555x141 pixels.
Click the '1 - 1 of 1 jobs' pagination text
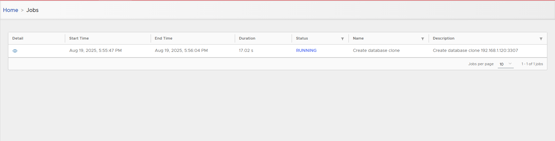click(x=532, y=64)
